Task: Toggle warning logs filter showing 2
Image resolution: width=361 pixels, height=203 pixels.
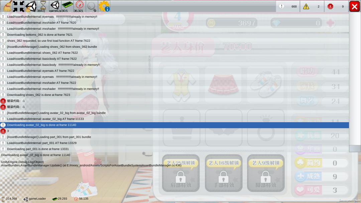Action: point(312,6)
